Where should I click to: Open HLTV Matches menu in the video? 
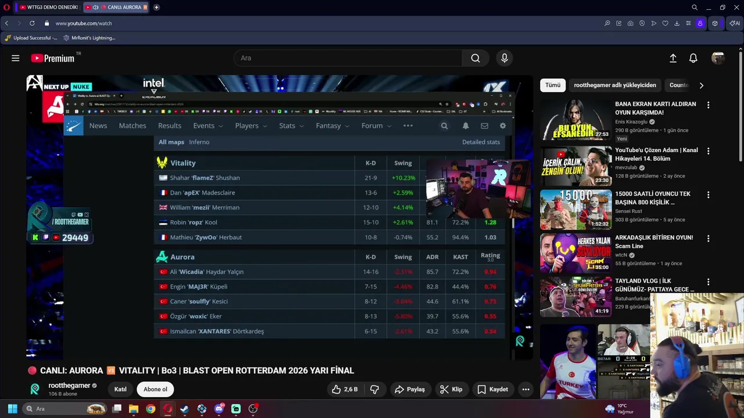point(133,126)
